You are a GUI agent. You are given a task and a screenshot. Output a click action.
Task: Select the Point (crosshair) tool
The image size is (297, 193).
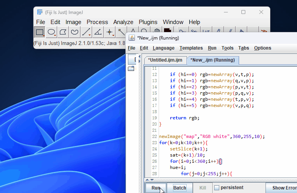[110, 32]
